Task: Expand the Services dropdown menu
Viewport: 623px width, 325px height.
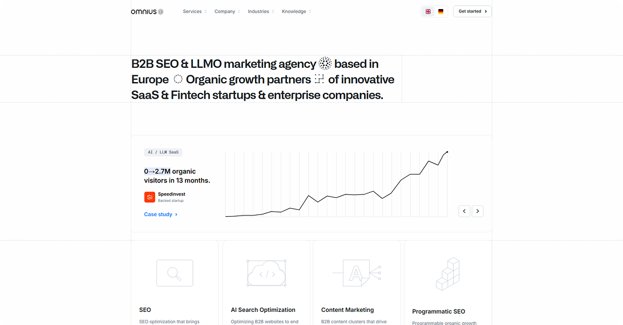Action: (x=195, y=11)
